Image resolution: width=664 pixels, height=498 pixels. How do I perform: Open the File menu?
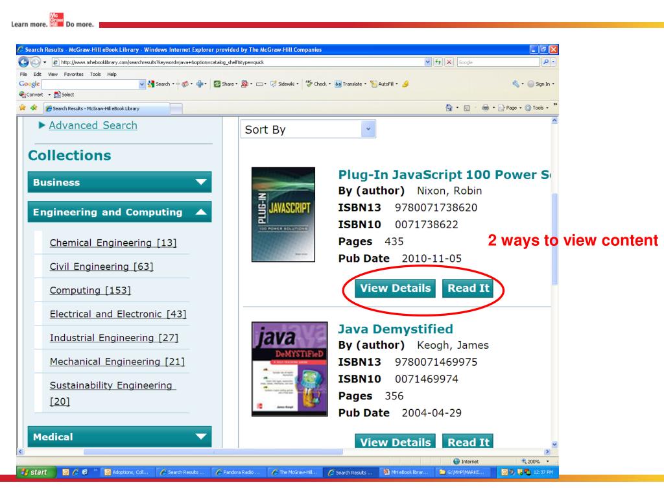(x=23, y=74)
